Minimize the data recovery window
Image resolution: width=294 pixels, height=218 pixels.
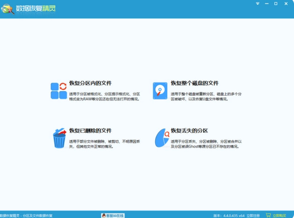[267, 3]
